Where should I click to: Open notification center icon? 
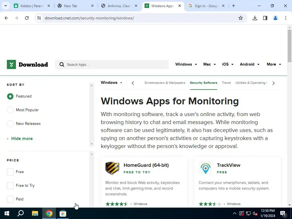[x=283, y=213]
